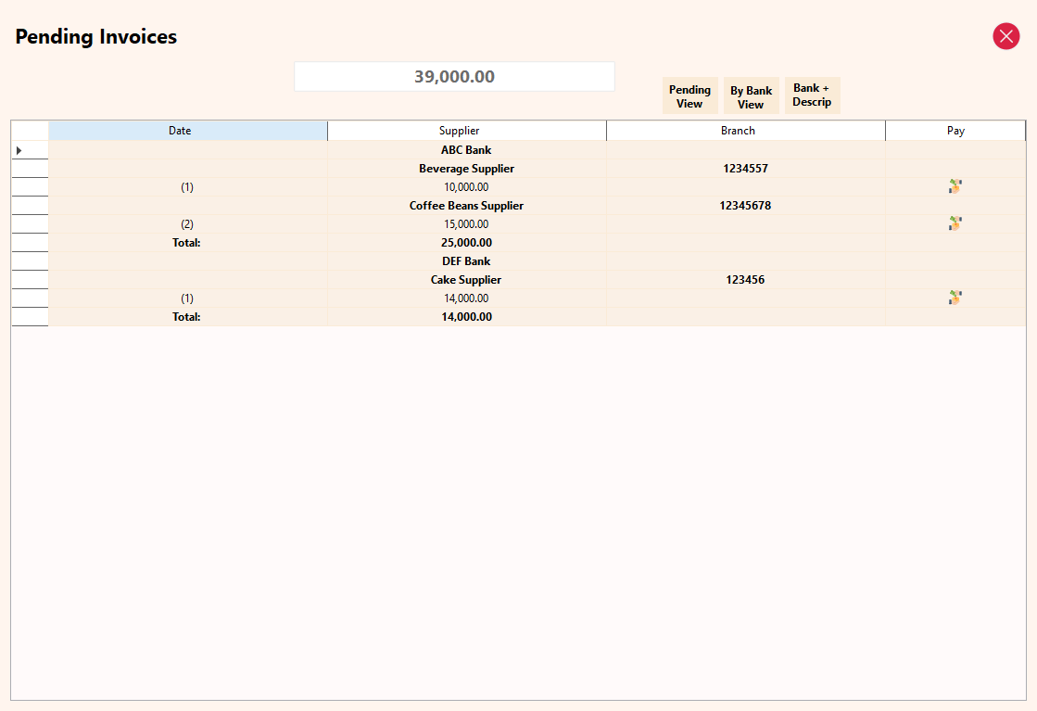Click the 39,000.00 total field
The height and width of the screenshot is (711, 1037).
454,77
